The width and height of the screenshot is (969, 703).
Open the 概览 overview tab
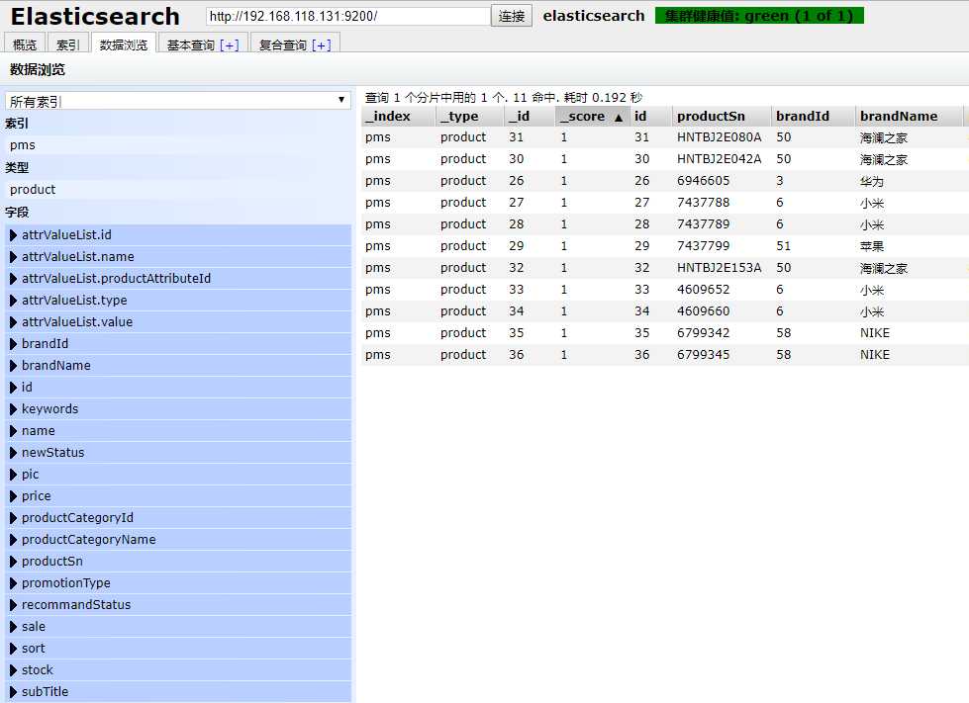coord(25,44)
